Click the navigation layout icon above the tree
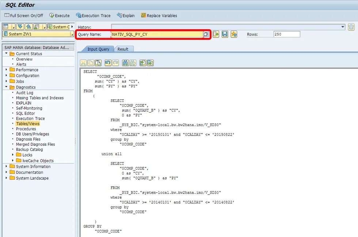 [x=6, y=27]
